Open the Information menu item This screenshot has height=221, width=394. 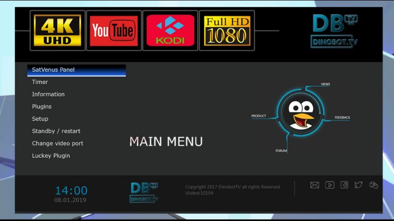click(48, 94)
